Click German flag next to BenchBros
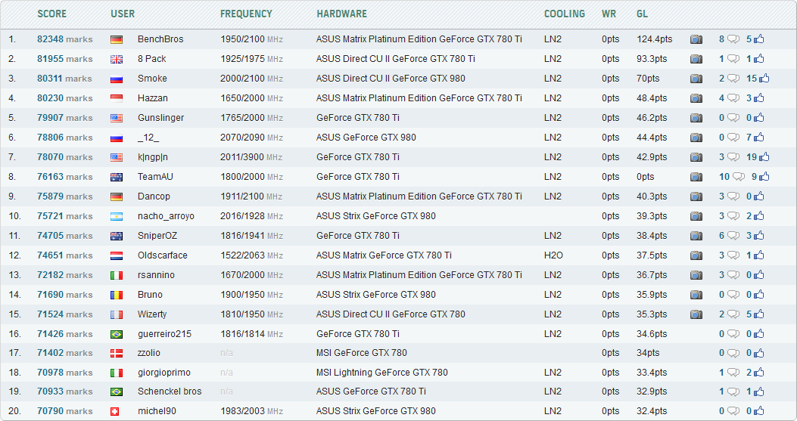This screenshot has width=797, height=421. [x=117, y=39]
